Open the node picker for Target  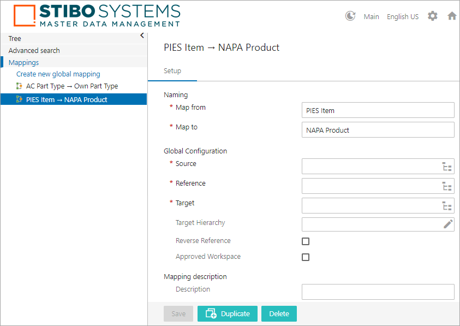pos(447,206)
